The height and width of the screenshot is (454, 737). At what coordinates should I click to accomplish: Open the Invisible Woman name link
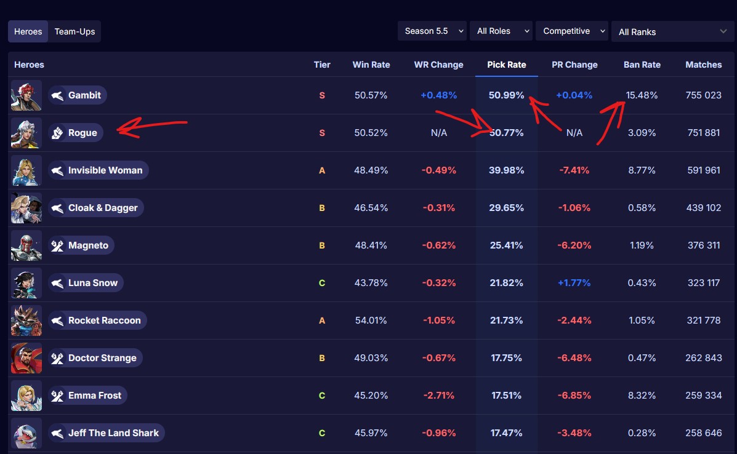105,170
